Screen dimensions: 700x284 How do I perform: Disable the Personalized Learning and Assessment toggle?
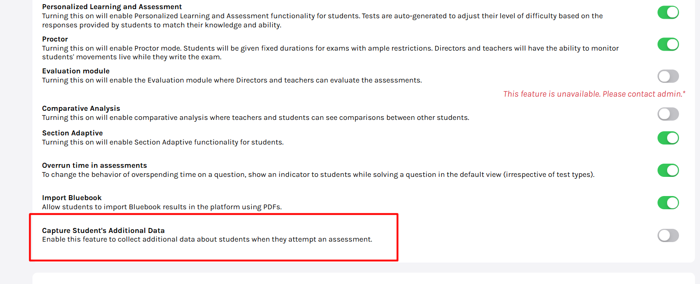point(668,12)
